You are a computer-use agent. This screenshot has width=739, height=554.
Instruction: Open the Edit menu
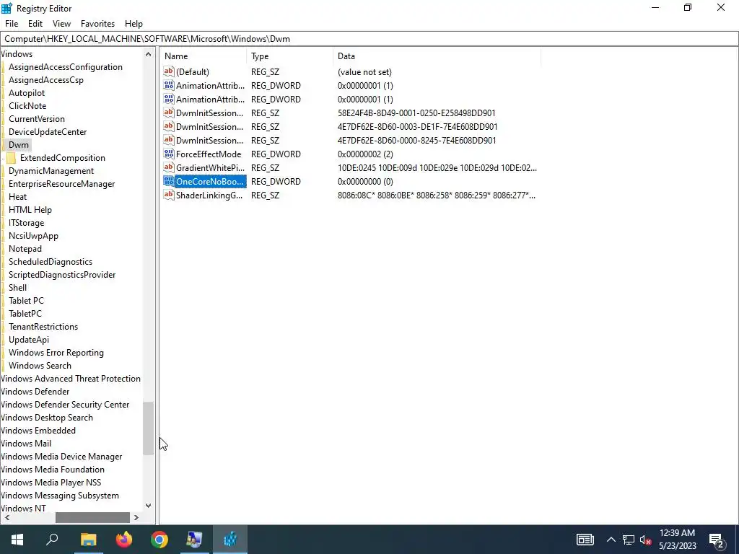pyautogui.click(x=35, y=24)
